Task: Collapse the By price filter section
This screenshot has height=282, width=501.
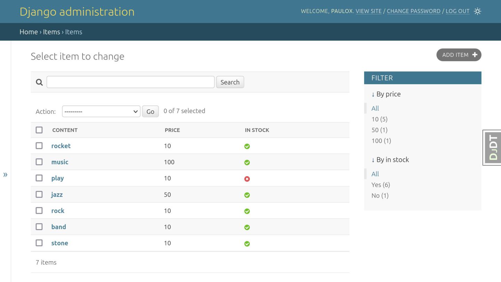Action: click(386, 94)
